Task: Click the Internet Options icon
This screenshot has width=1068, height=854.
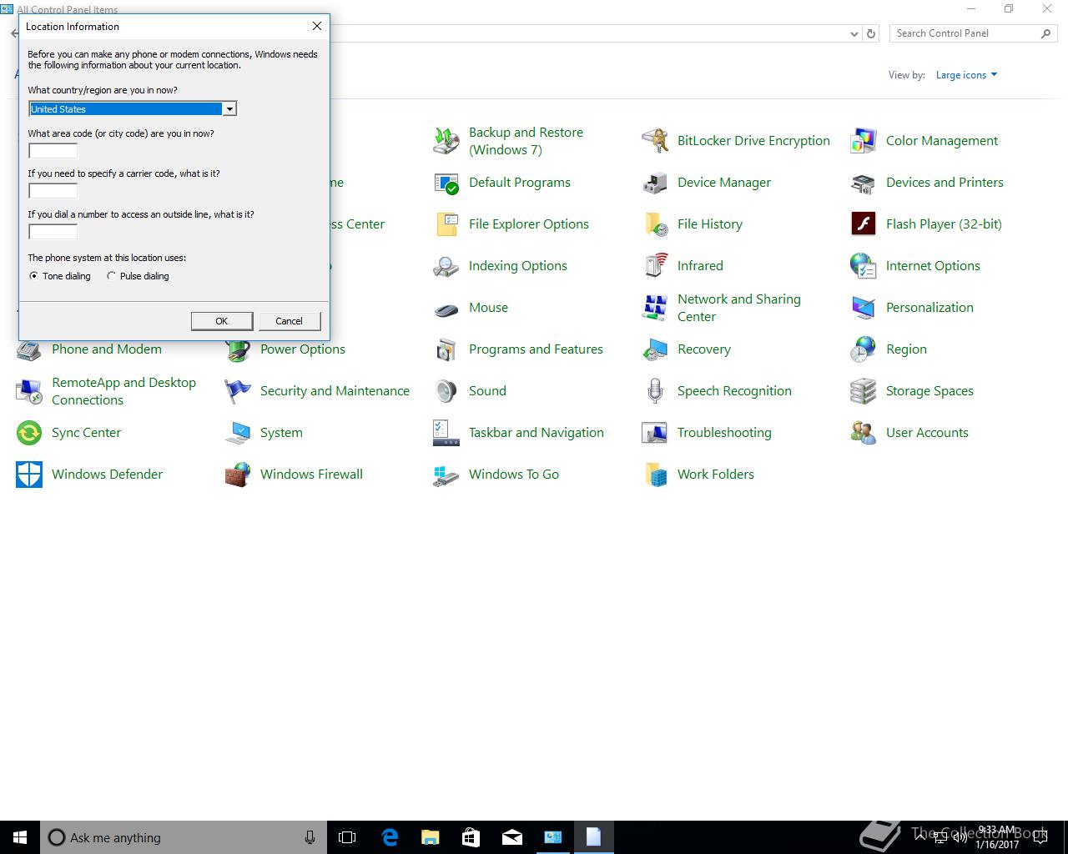Action: click(864, 266)
